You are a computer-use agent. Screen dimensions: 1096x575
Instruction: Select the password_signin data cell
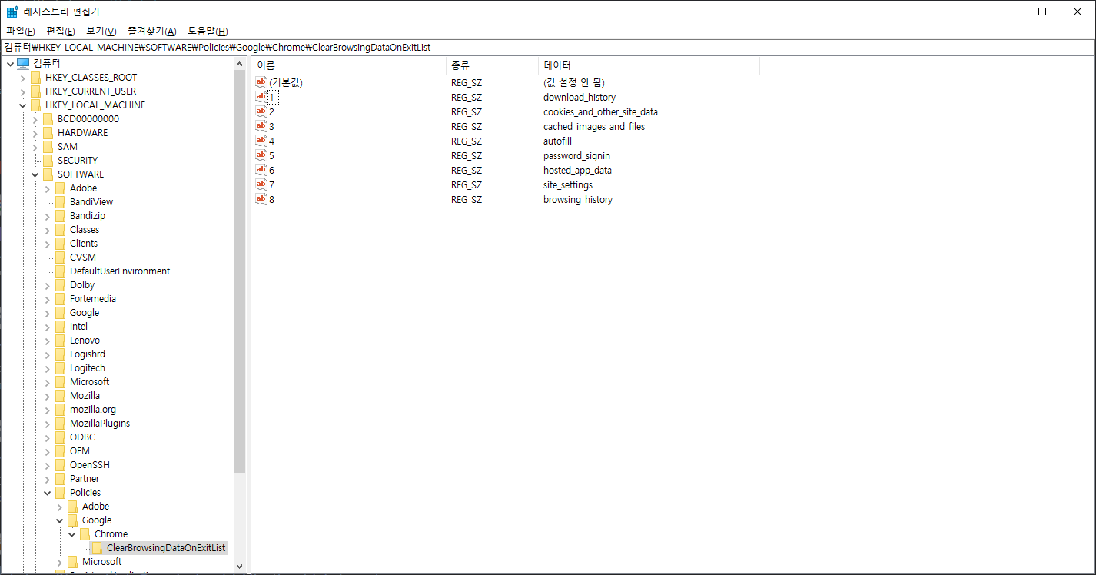576,156
